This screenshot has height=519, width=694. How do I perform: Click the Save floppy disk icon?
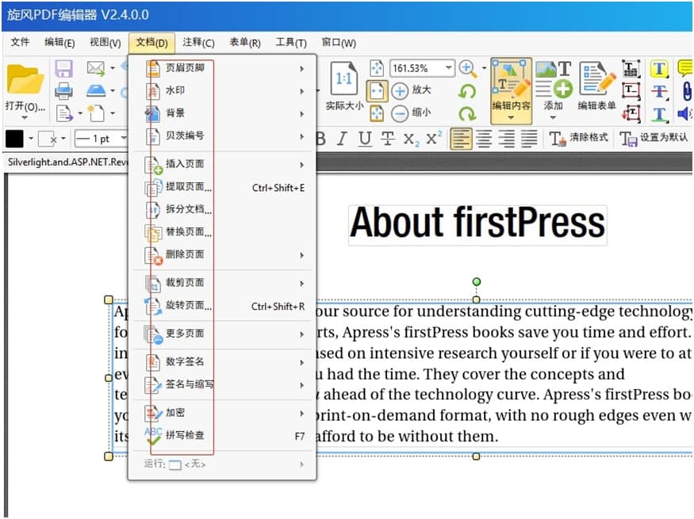click(x=63, y=70)
